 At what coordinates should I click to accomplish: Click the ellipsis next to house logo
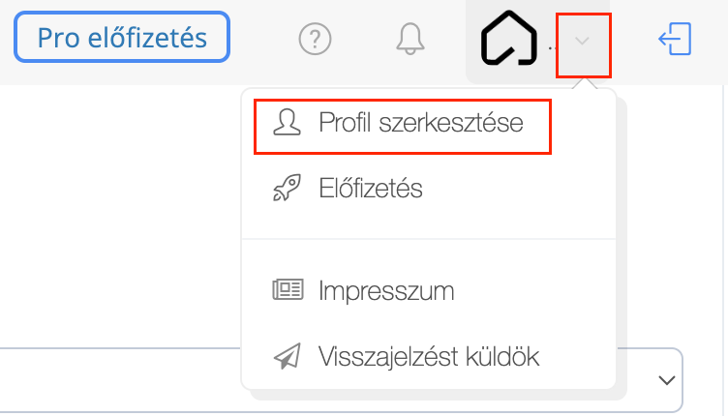[x=552, y=47]
